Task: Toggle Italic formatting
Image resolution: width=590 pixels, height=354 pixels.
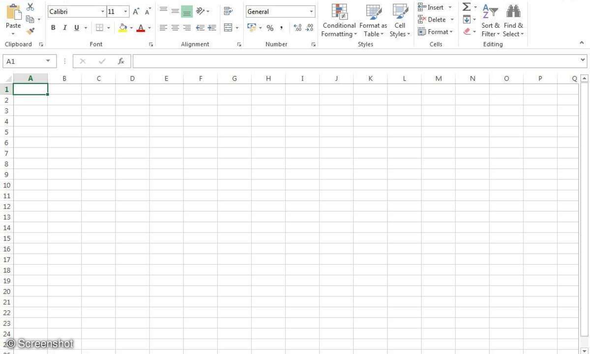Action: (64, 28)
